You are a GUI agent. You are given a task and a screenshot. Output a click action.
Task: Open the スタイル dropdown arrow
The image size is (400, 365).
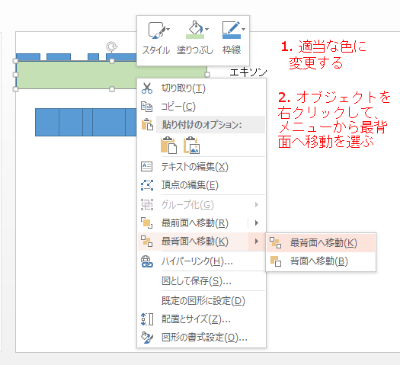coord(168,29)
